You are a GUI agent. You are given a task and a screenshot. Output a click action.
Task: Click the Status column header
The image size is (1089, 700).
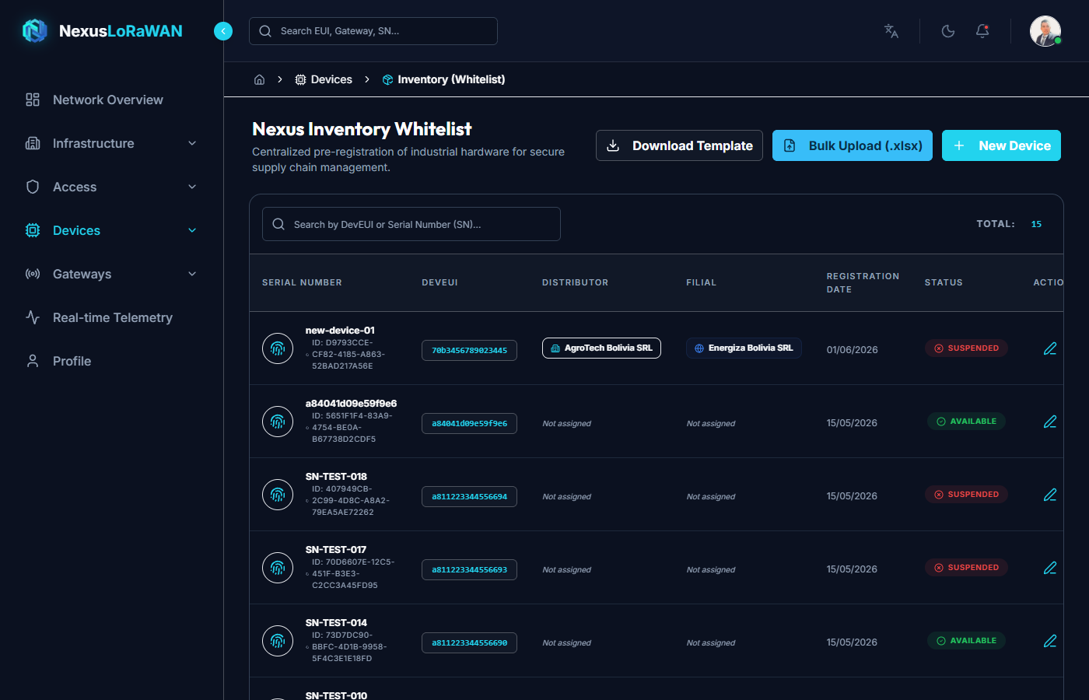(944, 282)
